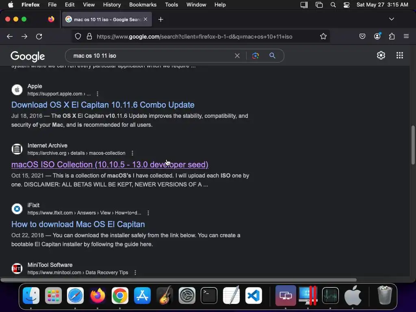
Task: Open the Apple menu
Action: pyautogui.click(x=11, y=5)
